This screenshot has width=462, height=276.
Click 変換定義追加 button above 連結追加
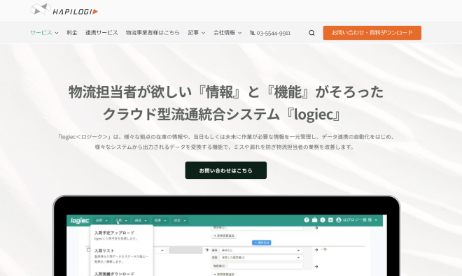[224, 235]
